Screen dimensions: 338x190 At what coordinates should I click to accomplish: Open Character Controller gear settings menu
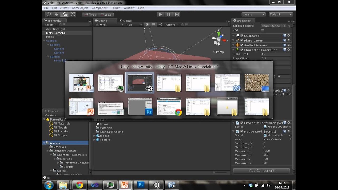pos(289,50)
